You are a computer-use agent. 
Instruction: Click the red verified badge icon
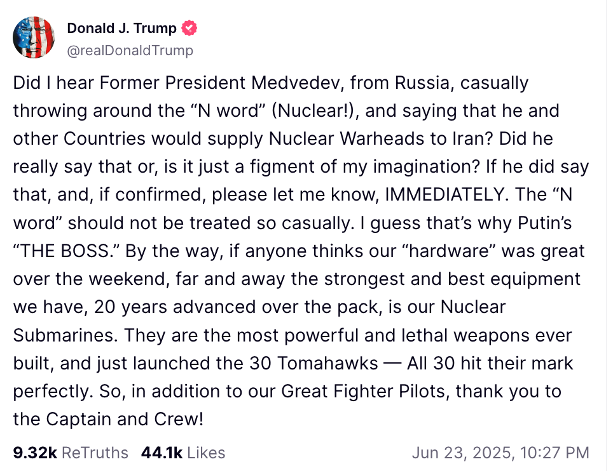pos(189,28)
